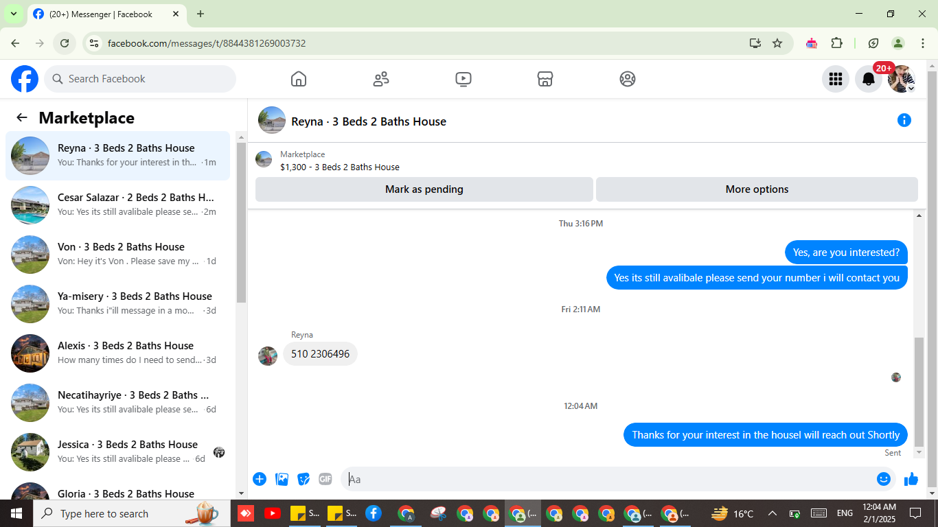The height and width of the screenshot is (527, 938).
Task: Open the Video icon in Facebook's top bar
Action: tap(464, 79)
